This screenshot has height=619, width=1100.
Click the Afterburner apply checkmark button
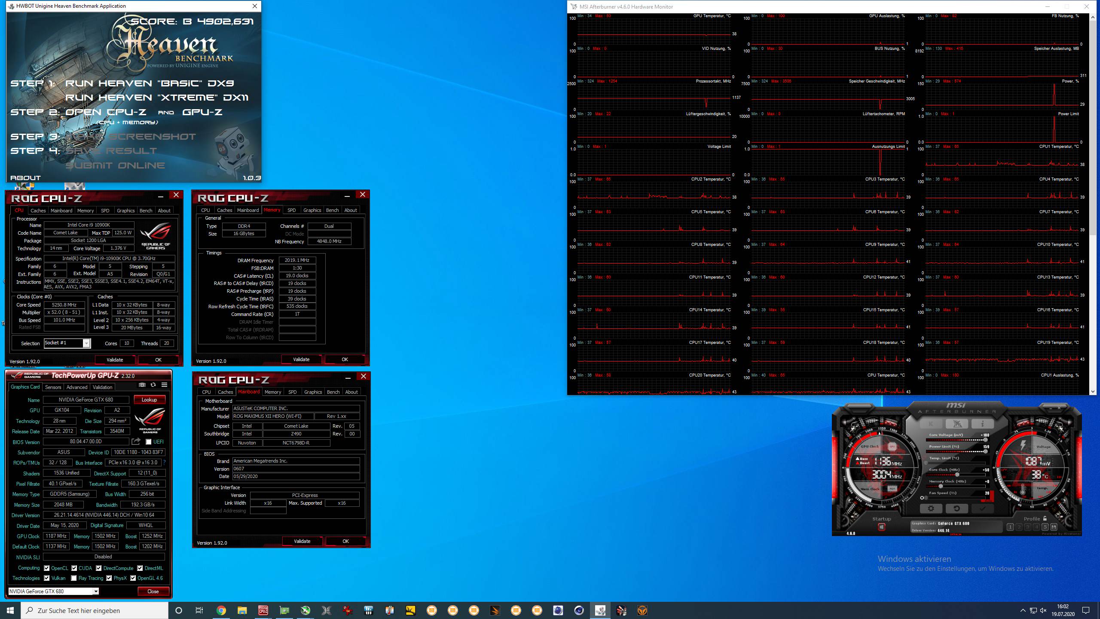click(982, 509)
